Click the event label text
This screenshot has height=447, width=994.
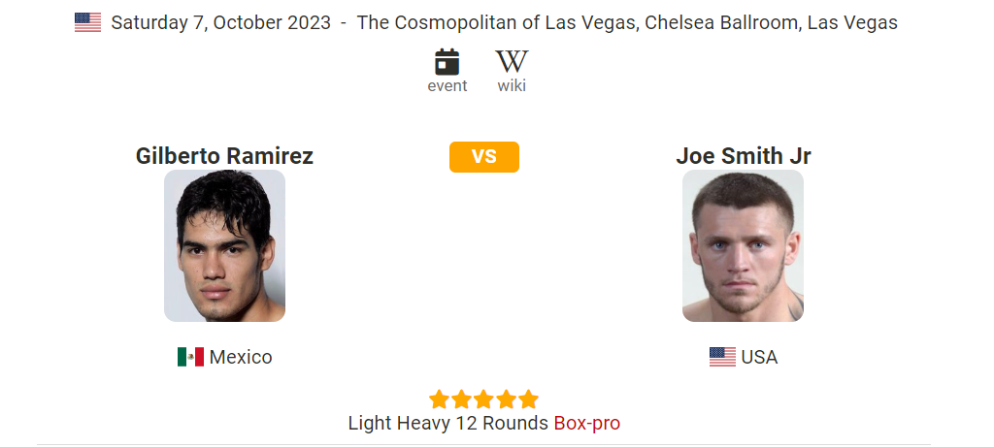(x=447, y=86)
